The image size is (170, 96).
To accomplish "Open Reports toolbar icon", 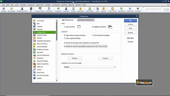I will 103,10.
